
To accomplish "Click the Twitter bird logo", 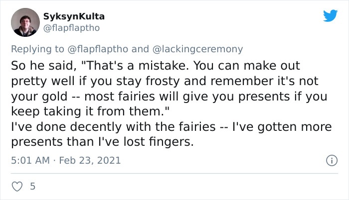I will (330, 16).
